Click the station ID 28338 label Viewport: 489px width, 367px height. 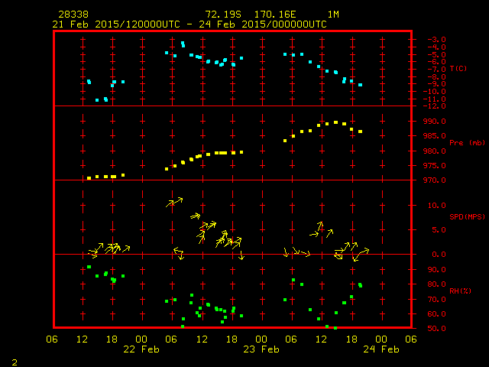pyautogui.click(x=73, y=15)
